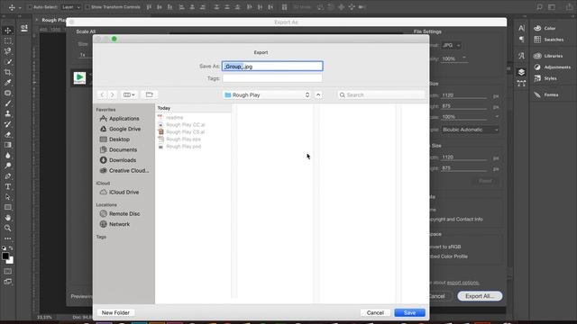Viewport: 577px width, 324px height.
Task: Toggle Show Transform Controls checkbox
Action: click(87, 7)
